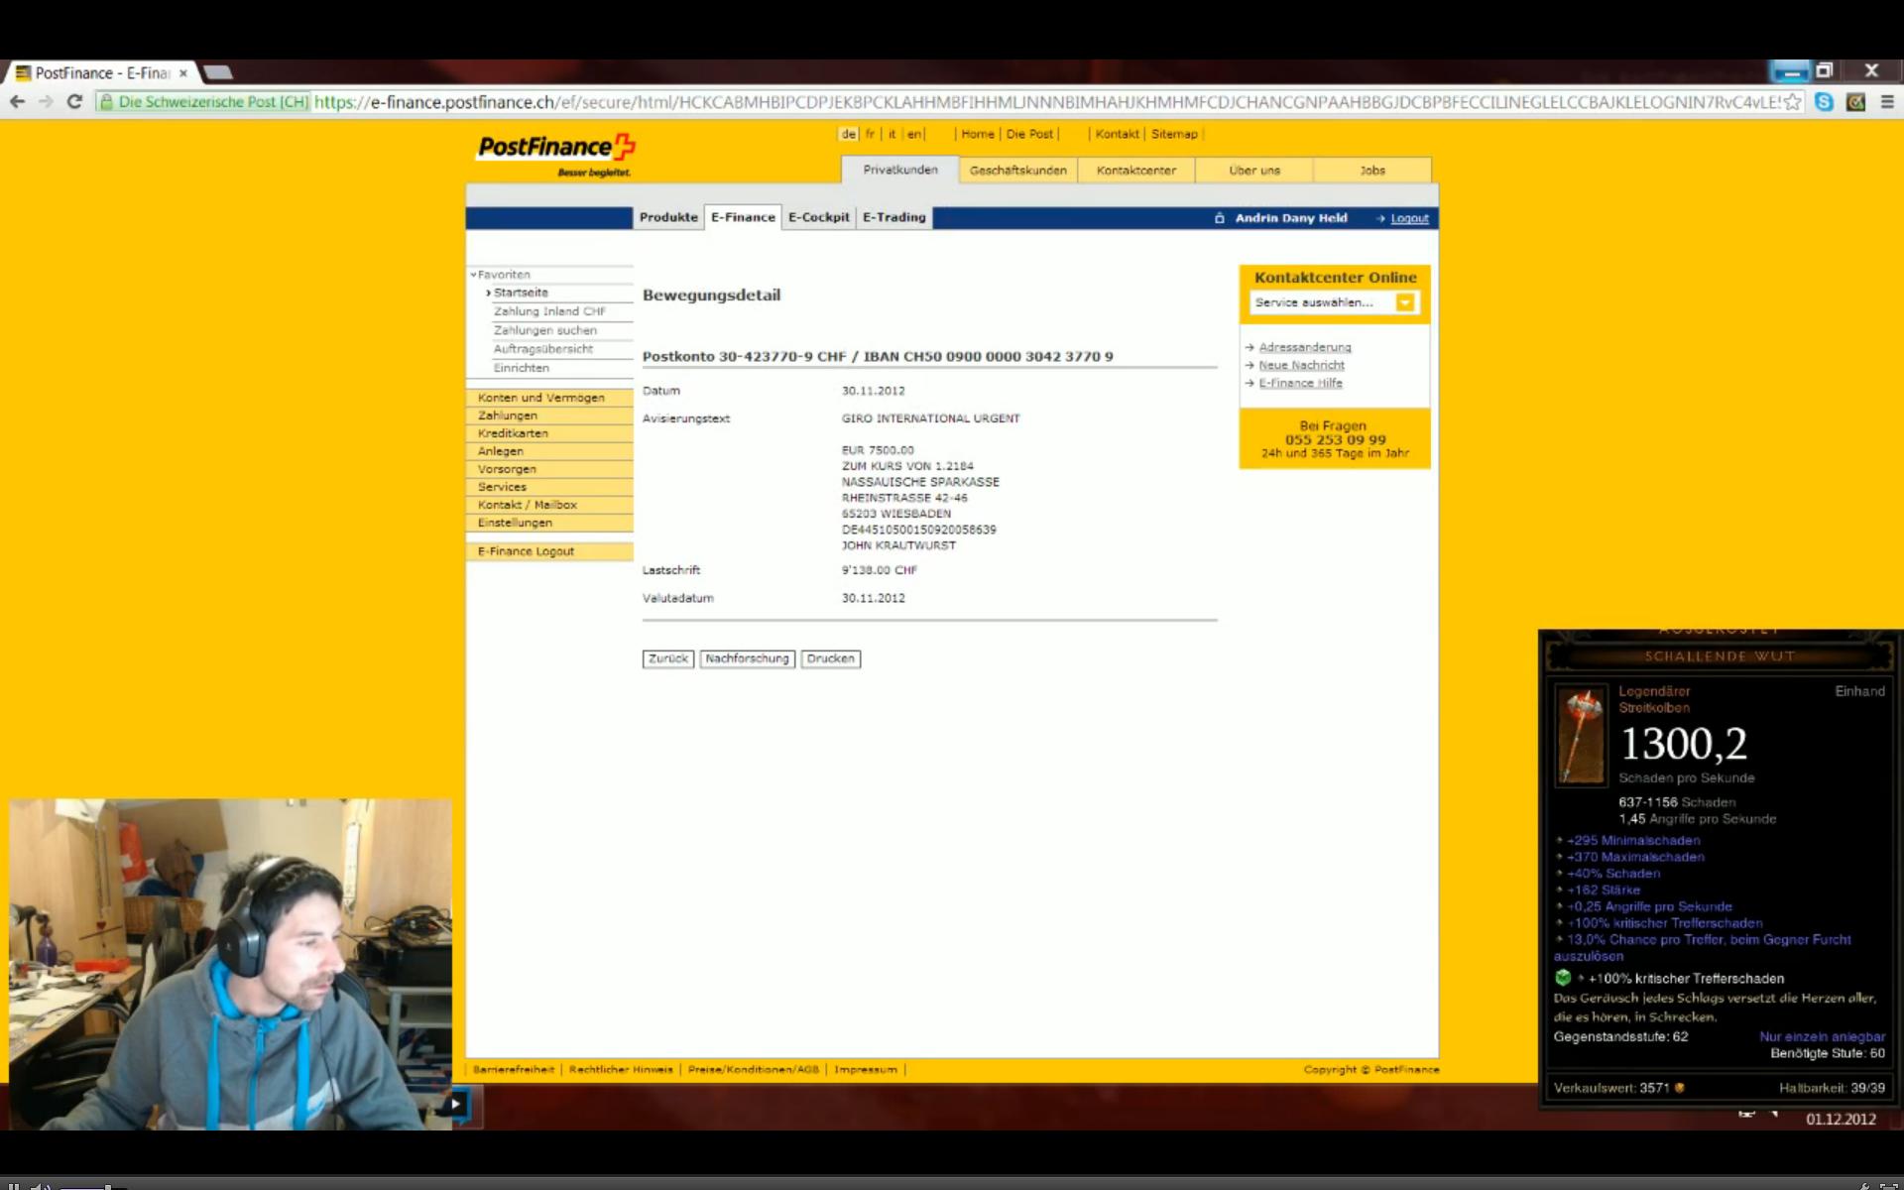Click E-Finance Logout in sidebar
Viewport: 1904px width, 1190px height.
(x=549, y=551)
